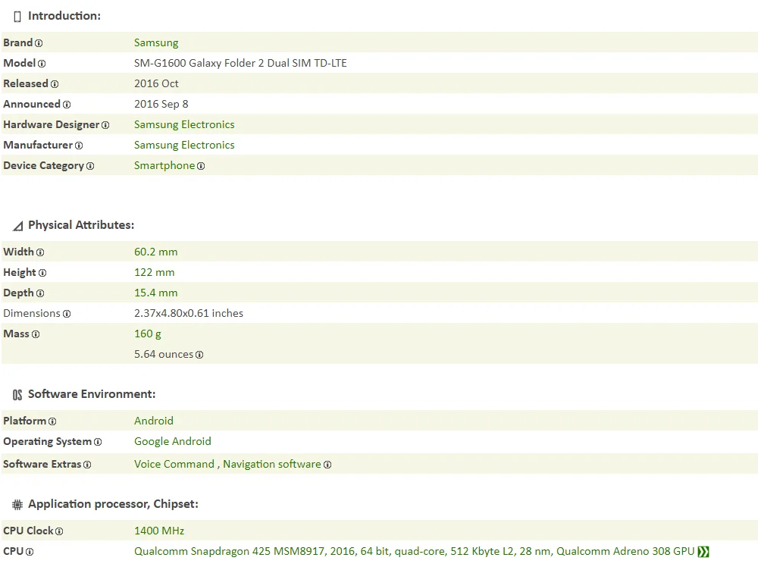The image size is (758, 570).
Task: Click the CPU Clock label
Action: click(28, 531)
